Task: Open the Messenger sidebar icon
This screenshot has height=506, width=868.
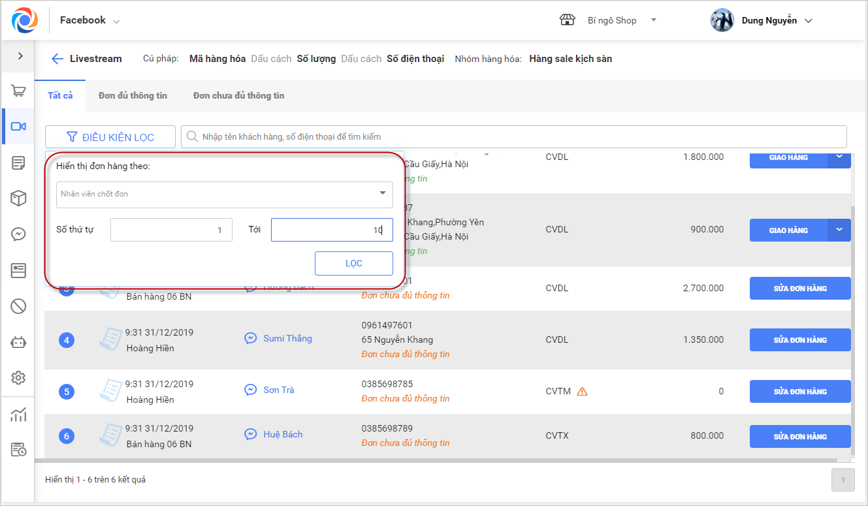Action: (x=18, y=234)
